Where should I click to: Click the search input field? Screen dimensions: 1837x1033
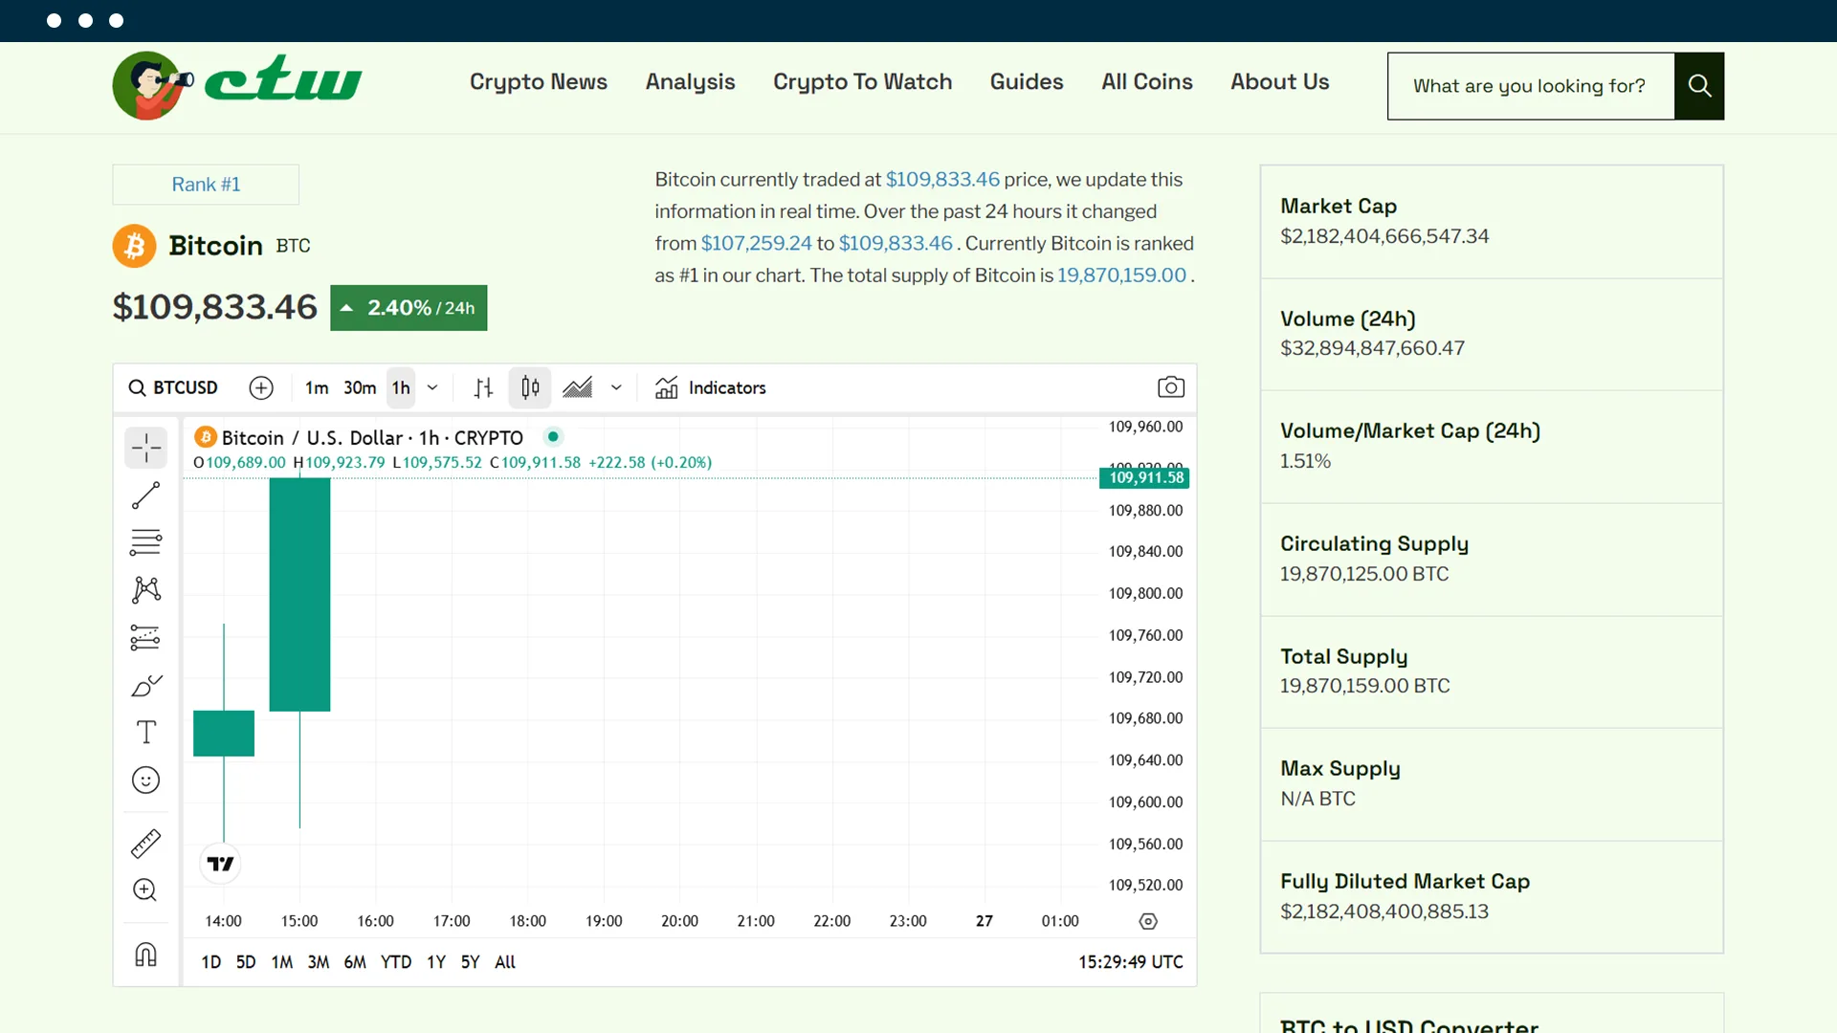pos(1531,86)
